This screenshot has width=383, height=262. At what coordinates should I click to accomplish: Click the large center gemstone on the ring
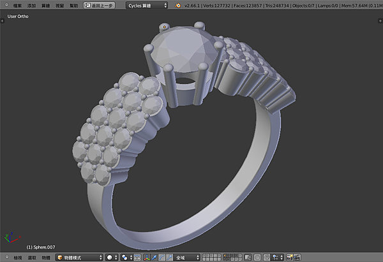pyautogui.click(x=184, y=50)
